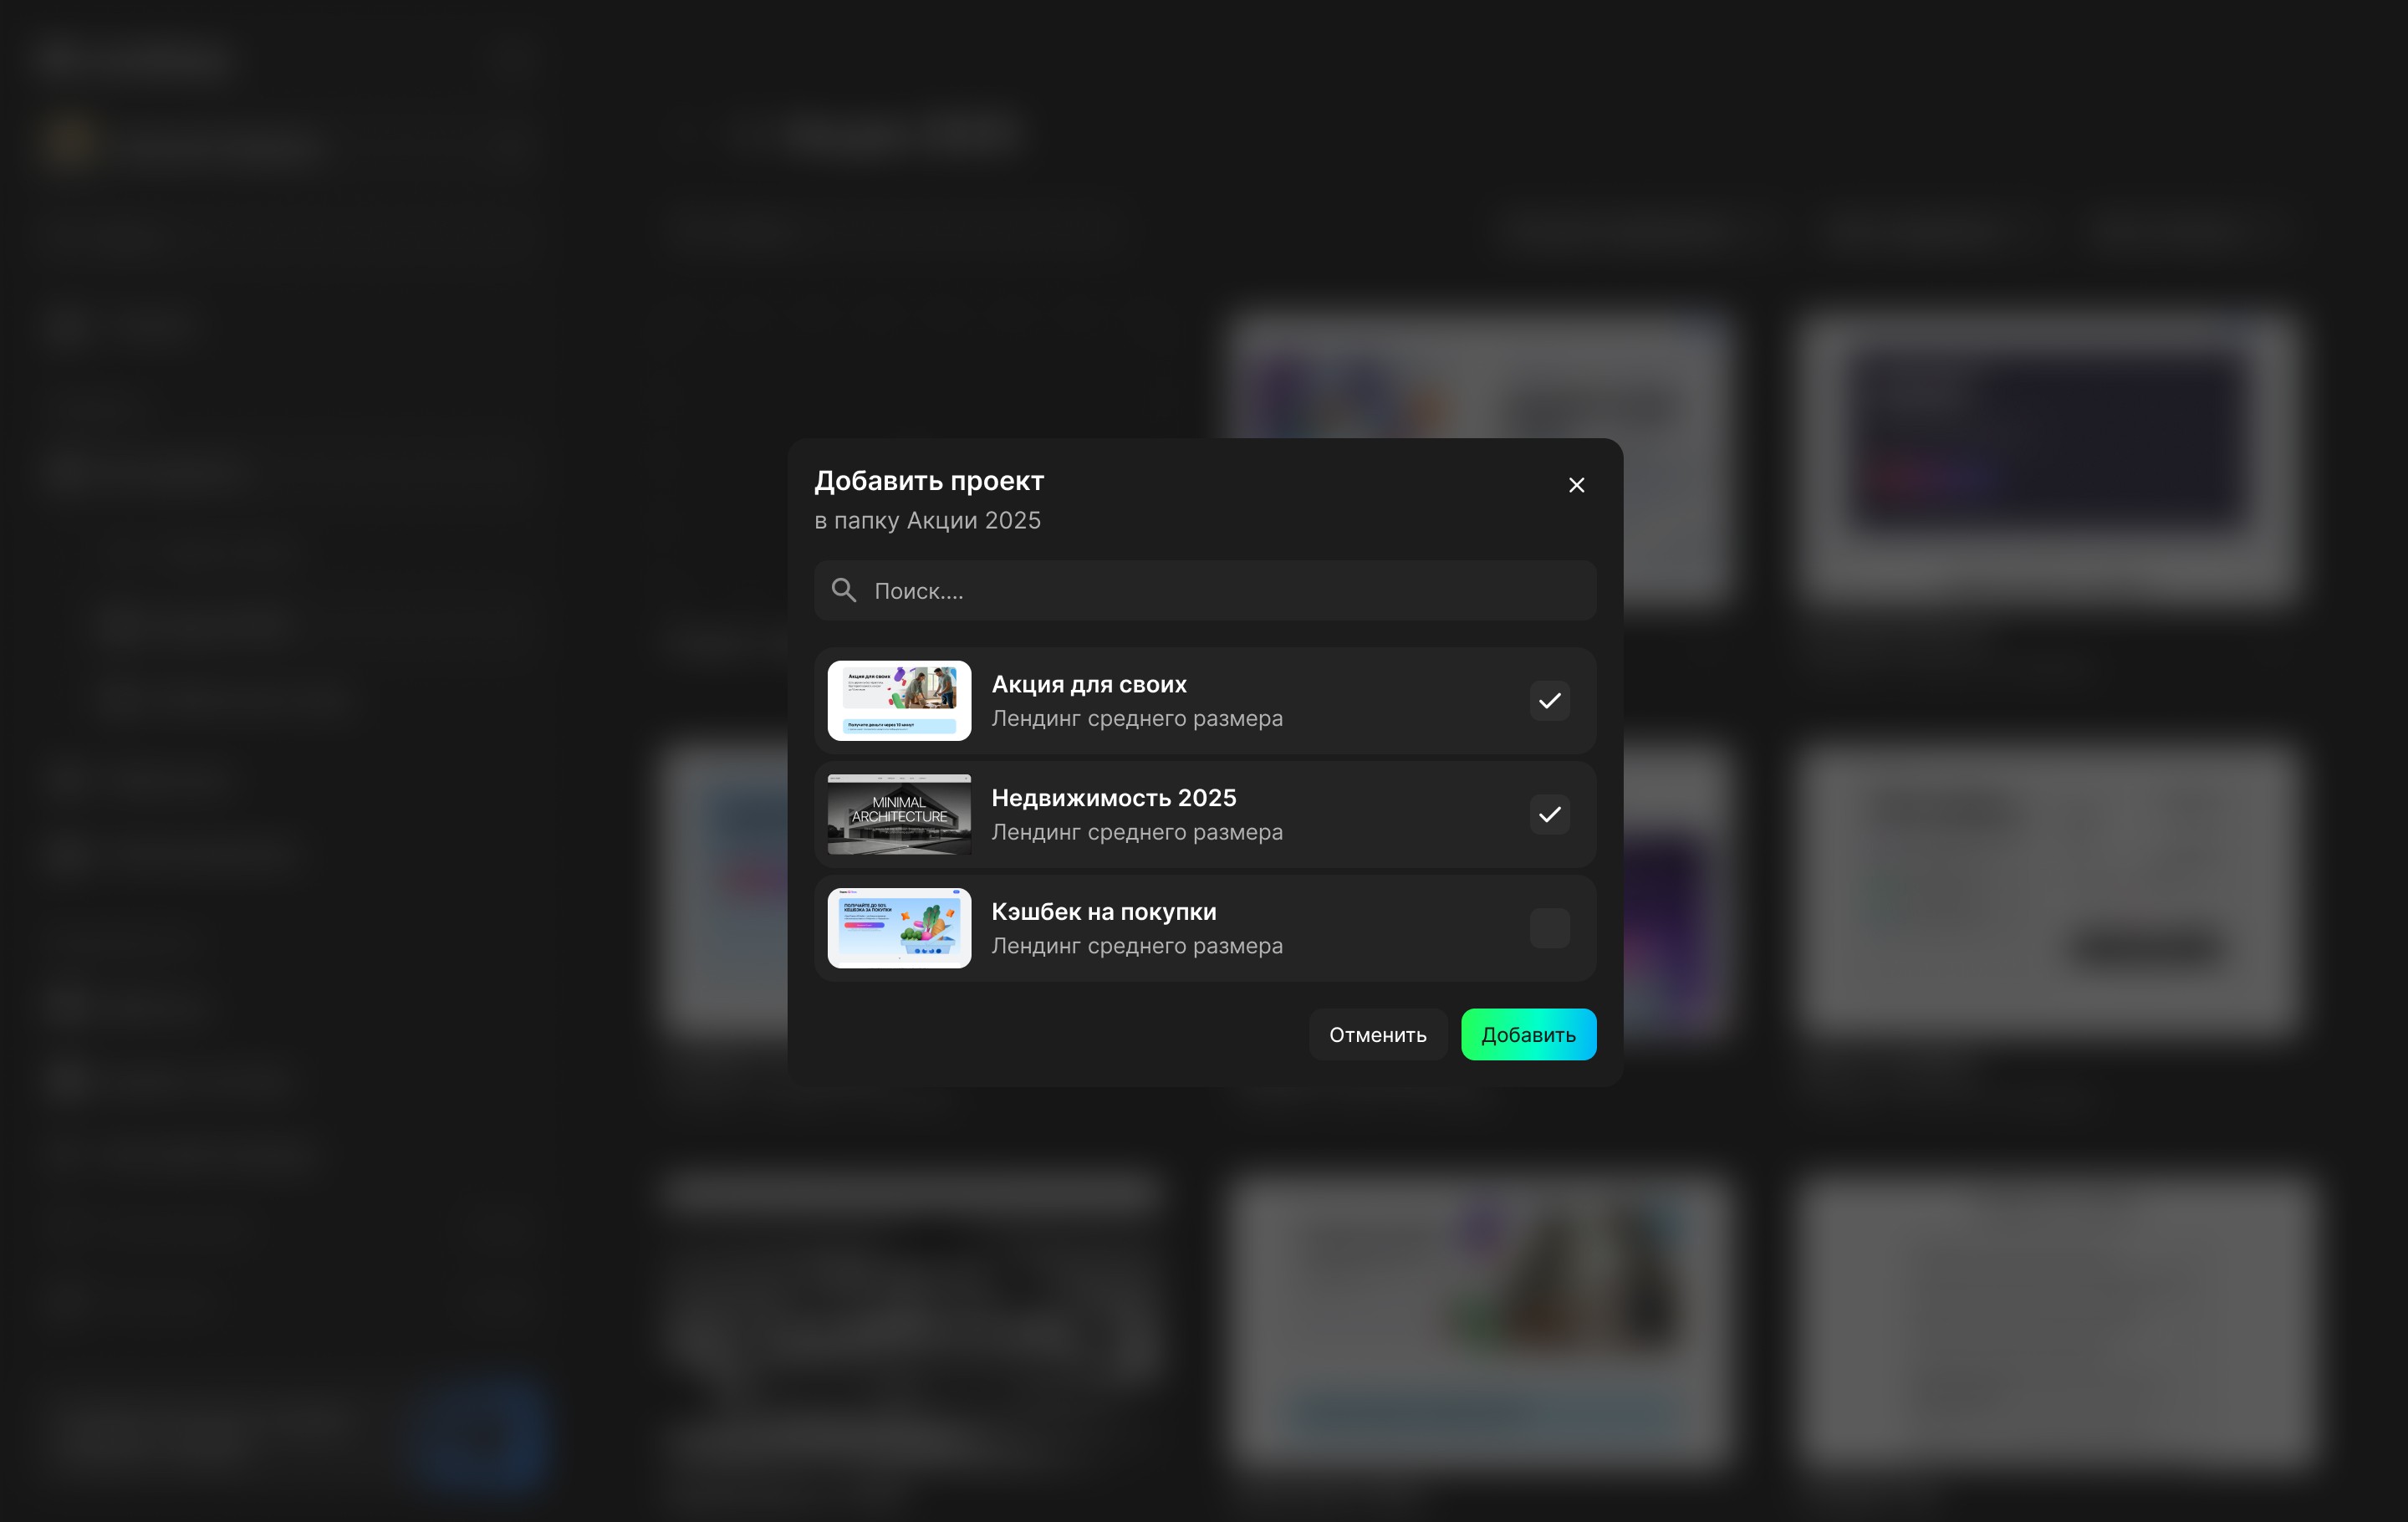This screenshot has width=2408, height=1522.
Task: Close the Добавить проект dialog with X
Action: tap(1576, 485)
